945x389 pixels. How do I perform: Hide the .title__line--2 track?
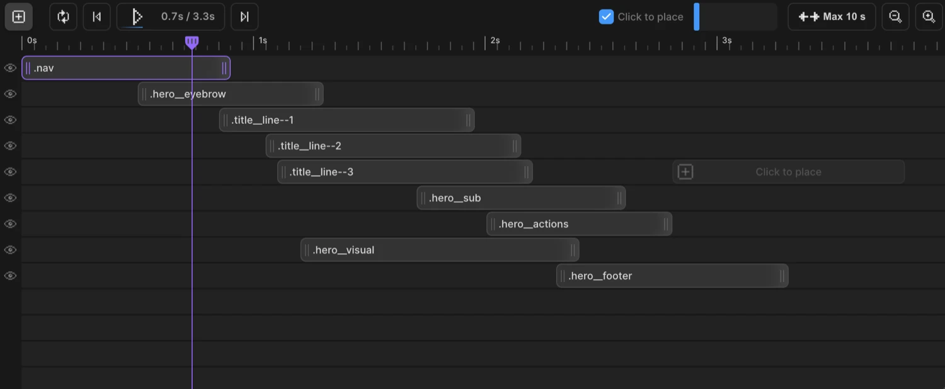(10, 145)
